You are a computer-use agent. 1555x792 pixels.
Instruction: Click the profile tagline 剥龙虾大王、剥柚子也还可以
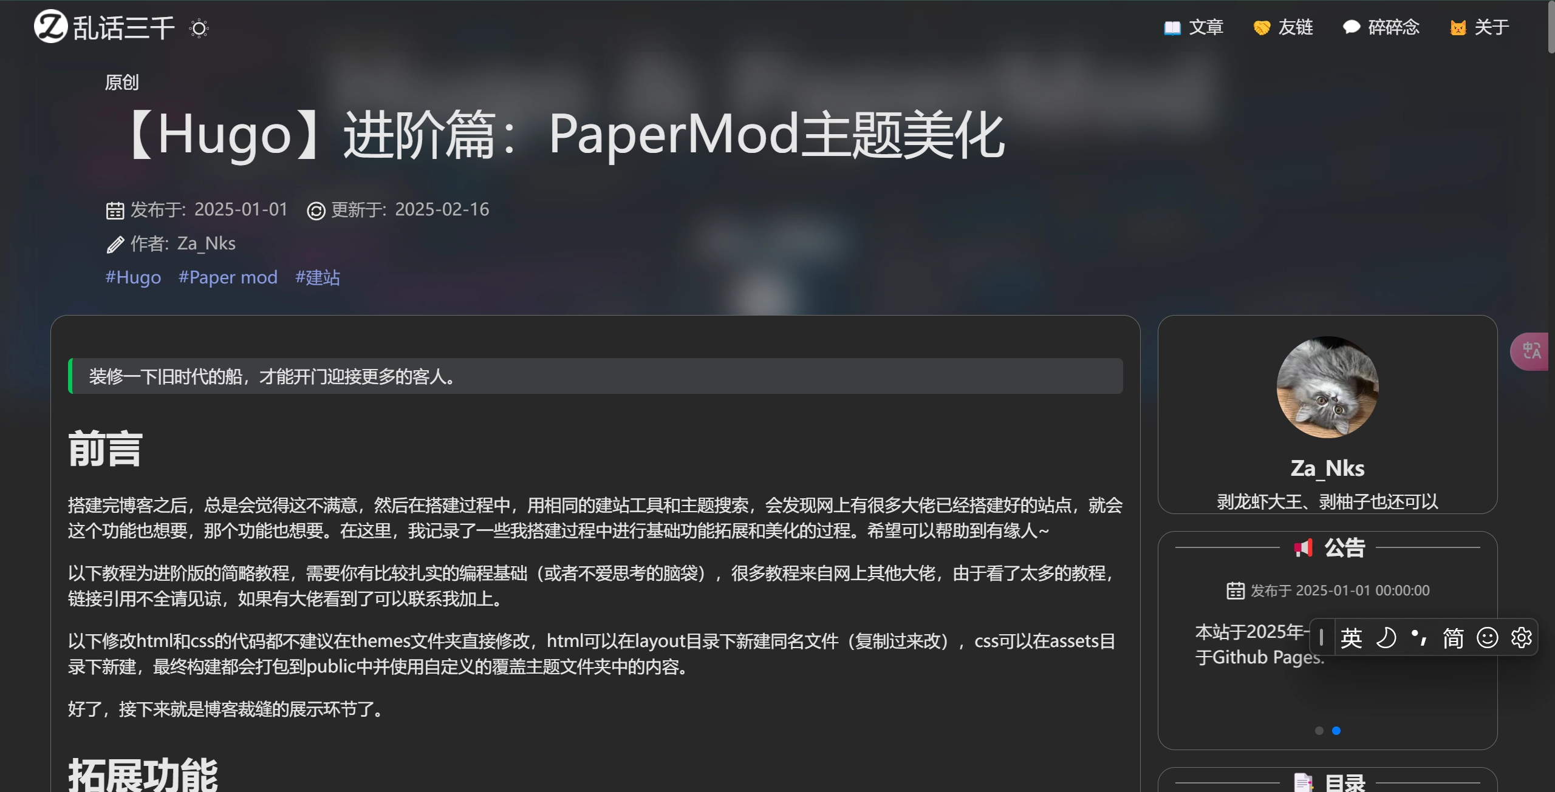coord(1327,502)
